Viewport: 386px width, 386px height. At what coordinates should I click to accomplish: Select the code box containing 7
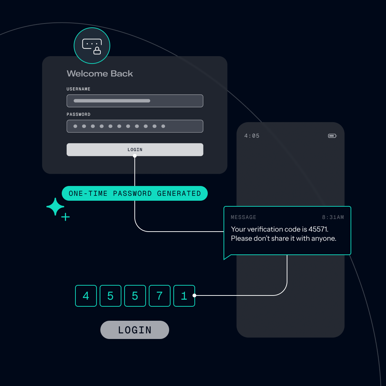(160, 296)
